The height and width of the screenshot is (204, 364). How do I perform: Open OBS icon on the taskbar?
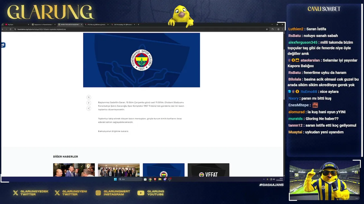pos(170,179)
